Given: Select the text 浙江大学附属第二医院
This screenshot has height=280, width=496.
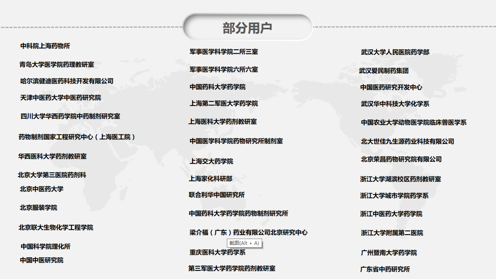Looking at the screenshot, I should (392, 233).
